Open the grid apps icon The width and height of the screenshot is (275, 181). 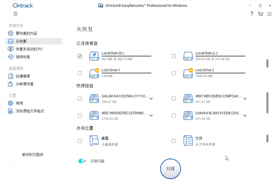[x=269, y=14]
